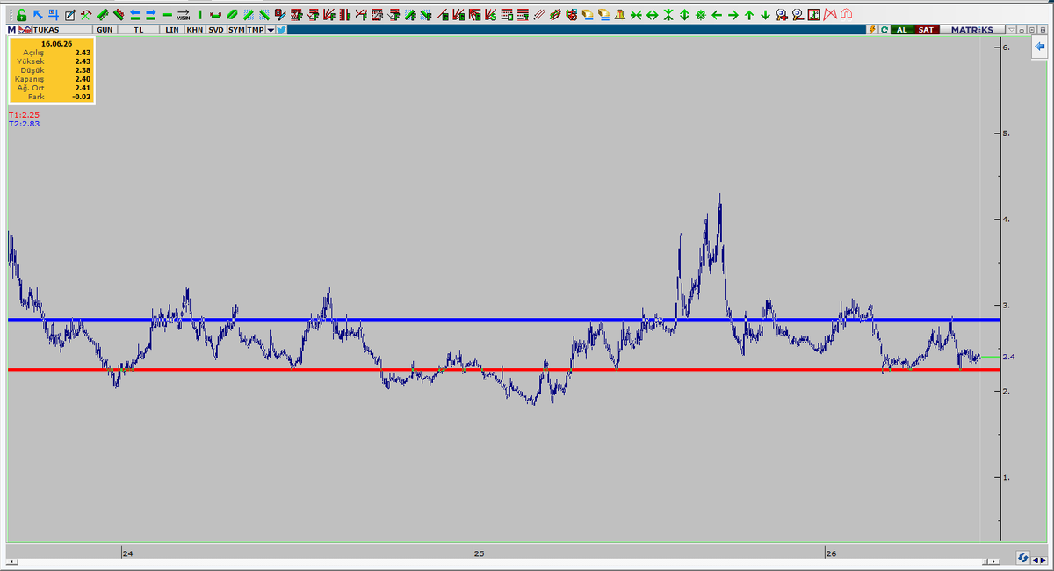Click the magnifier zoom-in icon
Screen dimensions: 1054x571
pos(780,15)
